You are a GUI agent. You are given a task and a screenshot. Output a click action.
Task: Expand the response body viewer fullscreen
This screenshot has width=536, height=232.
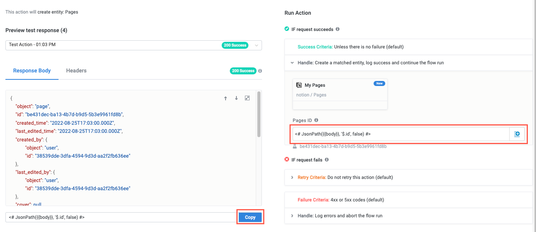point(247,98)
